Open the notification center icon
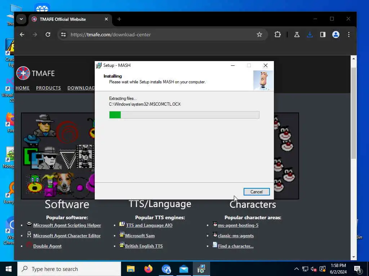The image size is (369, 276). coord(358,269)
